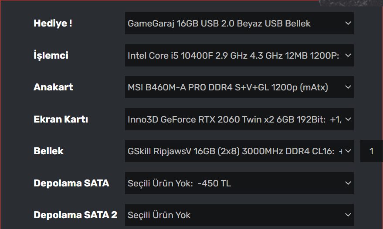The image size is (383, 229).
Task: Click the Bellek quantity field showing 1
Action: 371,151
